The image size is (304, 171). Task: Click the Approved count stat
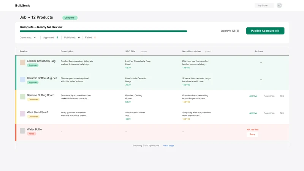click(x=51, y=38)
